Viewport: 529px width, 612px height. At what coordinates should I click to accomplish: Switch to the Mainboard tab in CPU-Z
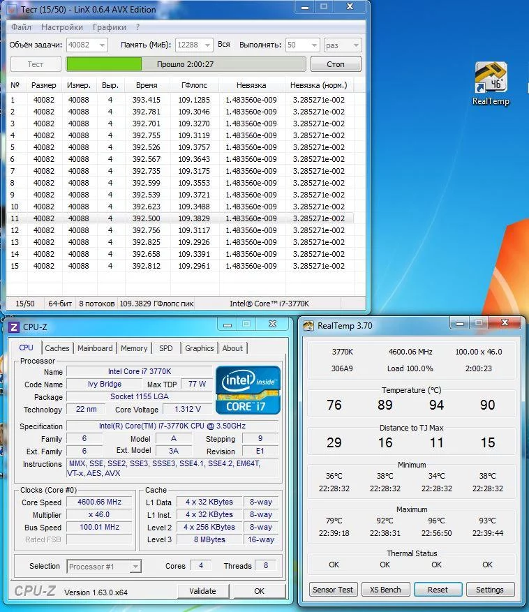click(95, 348)
